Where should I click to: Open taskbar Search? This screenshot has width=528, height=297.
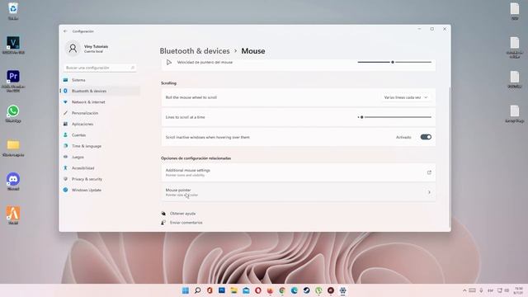click(198, 290)
